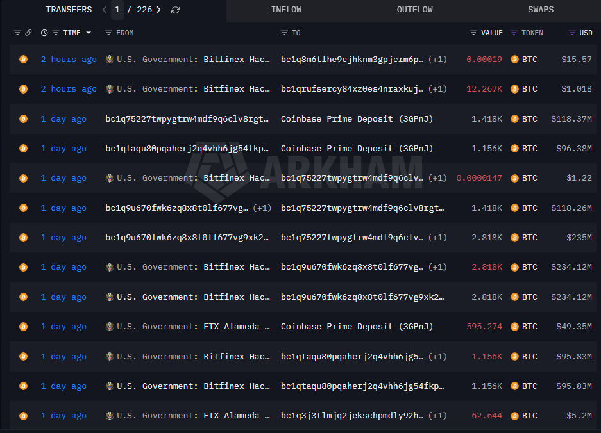Open '1 day ago' timestamp in $235M row
The height and width of the screenshot is (433, 601).
[63, 238]
